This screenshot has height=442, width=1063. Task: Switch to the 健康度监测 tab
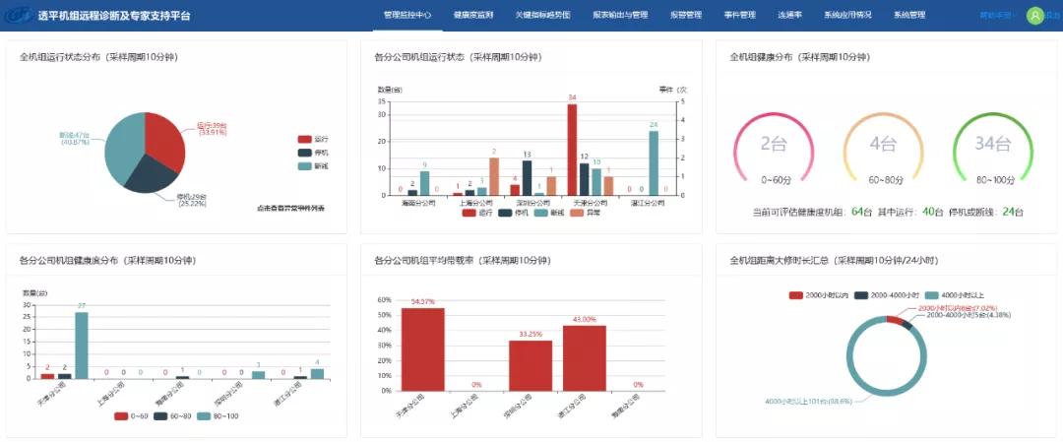(x=472, y=16)
